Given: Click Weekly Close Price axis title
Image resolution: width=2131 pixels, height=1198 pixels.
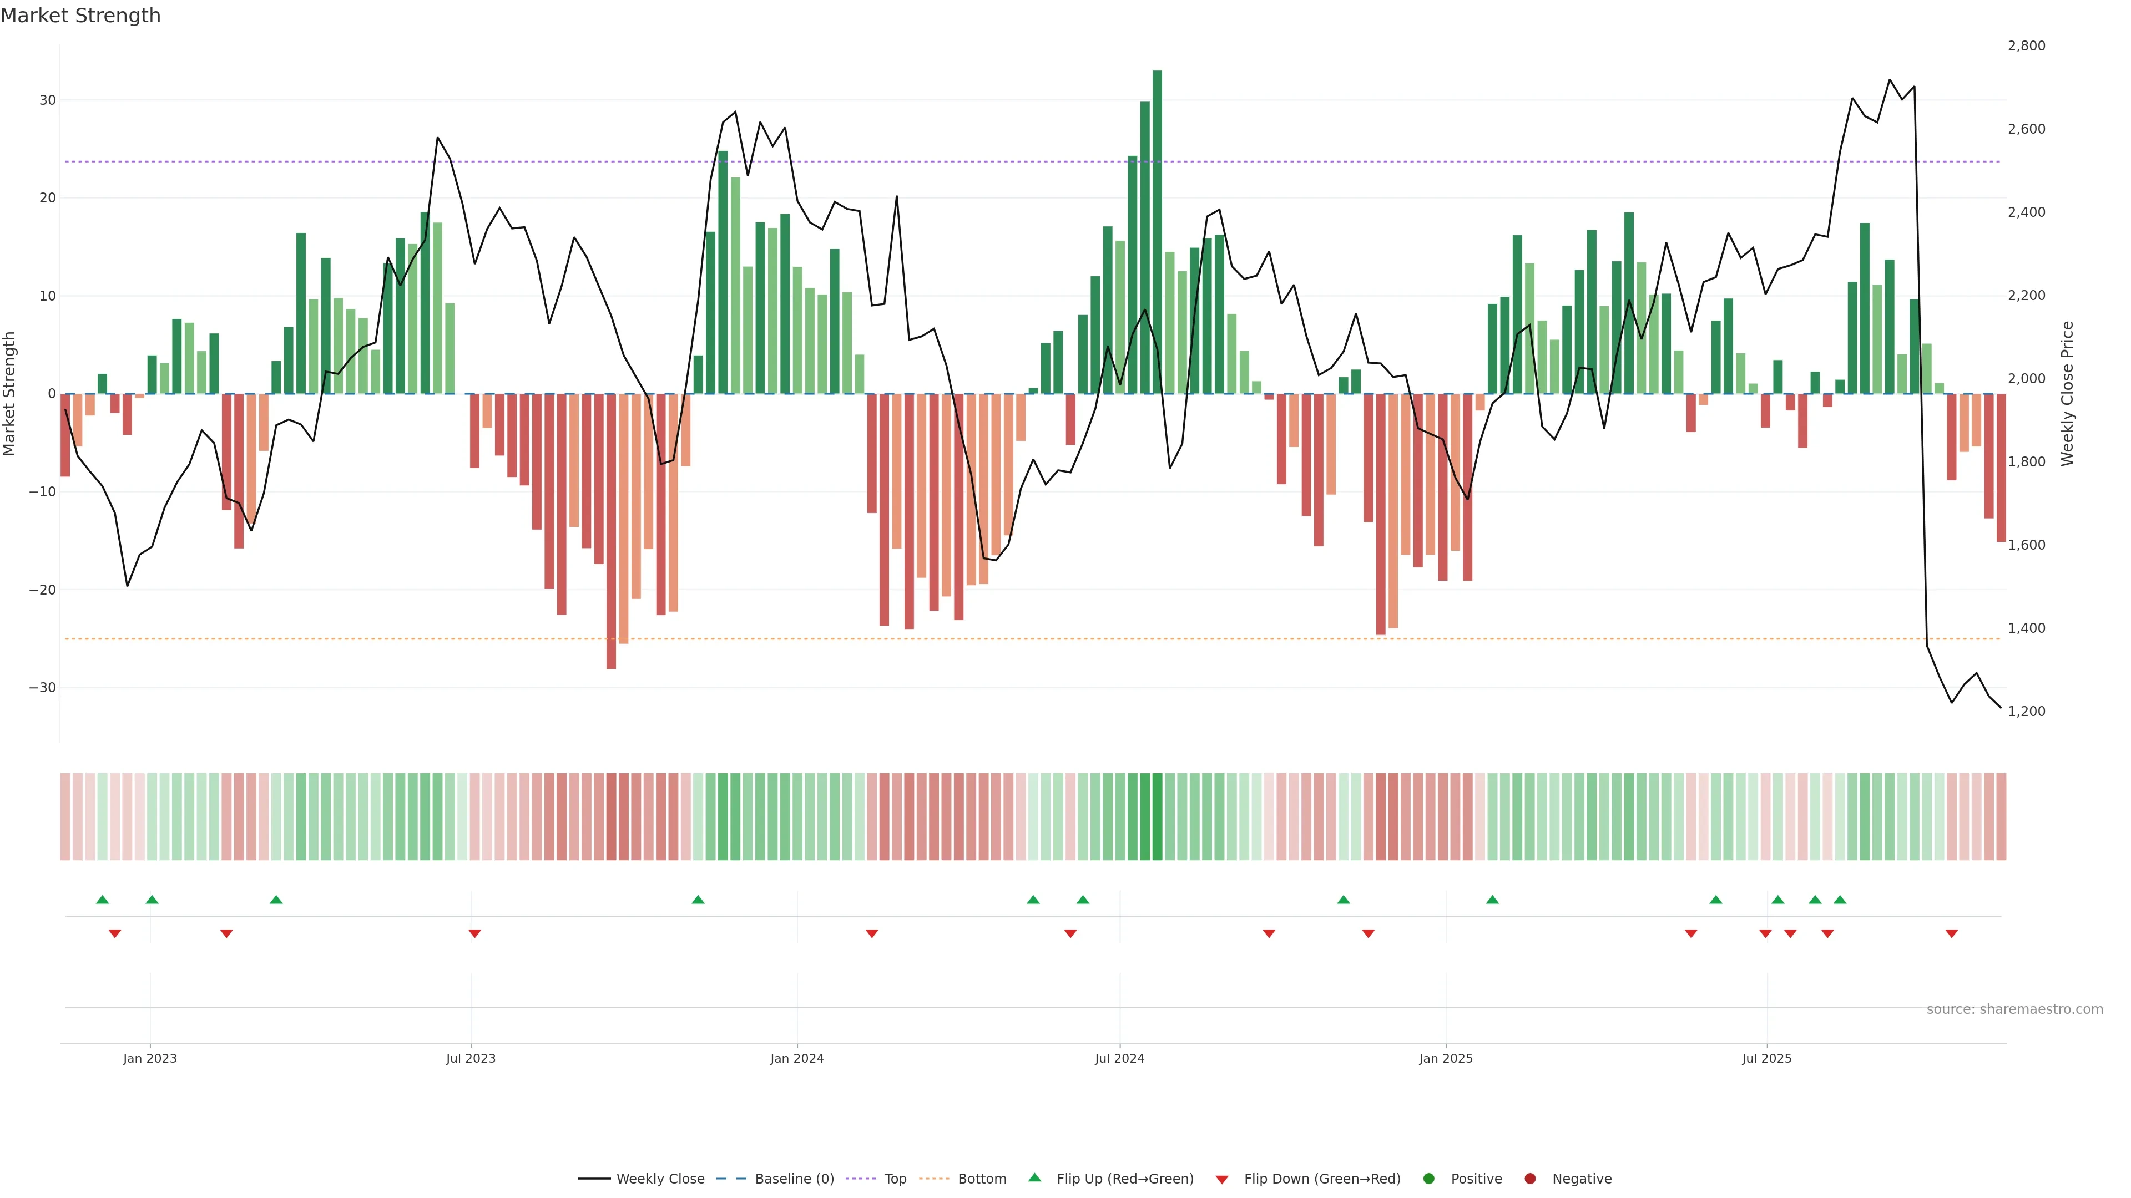Looking at the screenshot, I should 2068,394.
